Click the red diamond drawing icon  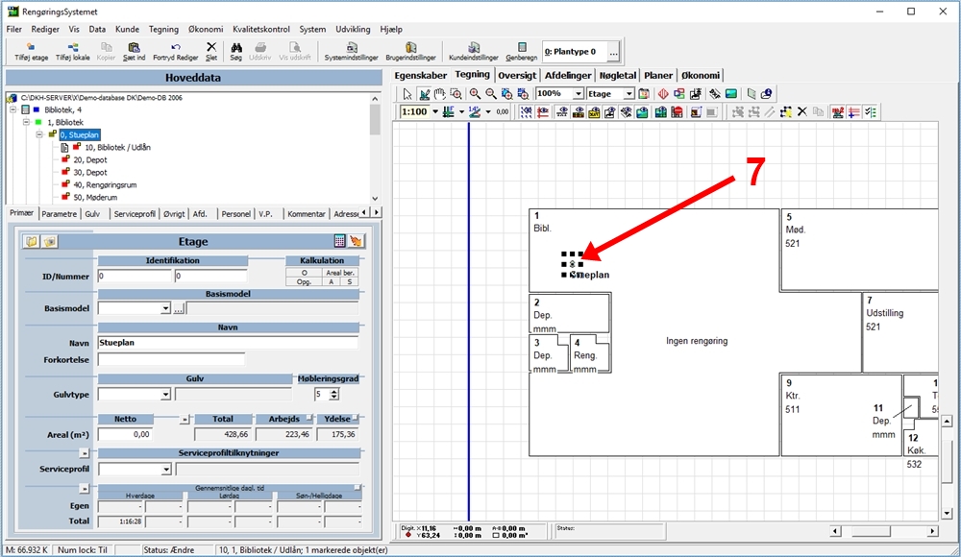point(663,94)
